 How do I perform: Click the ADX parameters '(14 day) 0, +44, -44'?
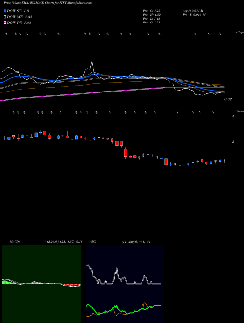pyautogui.click(x=136, y=242)
